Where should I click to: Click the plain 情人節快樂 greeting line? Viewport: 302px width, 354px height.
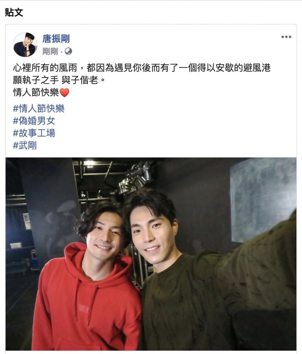(36, 92)
